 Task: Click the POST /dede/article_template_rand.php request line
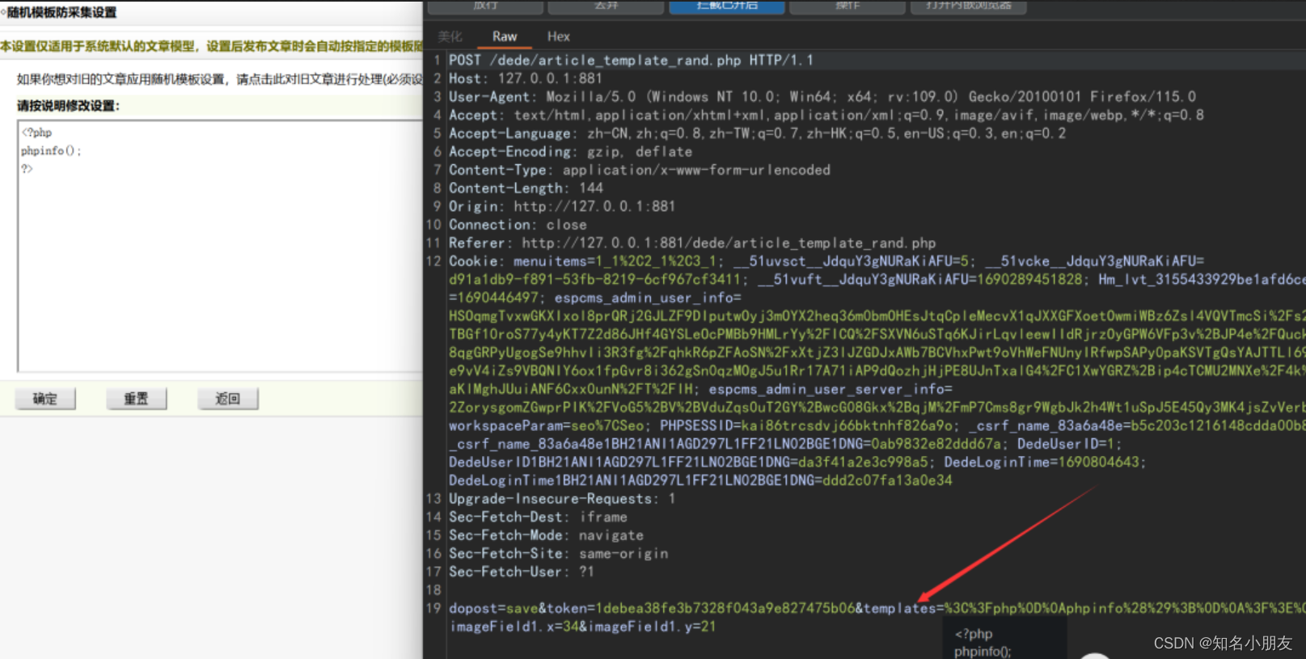[632, 60]
